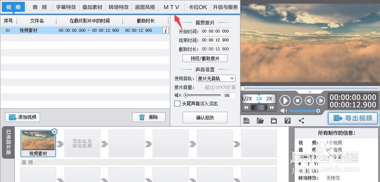Click the 在最终影片中的时间 column header
380x182 pixels.
tap(89, 21)
